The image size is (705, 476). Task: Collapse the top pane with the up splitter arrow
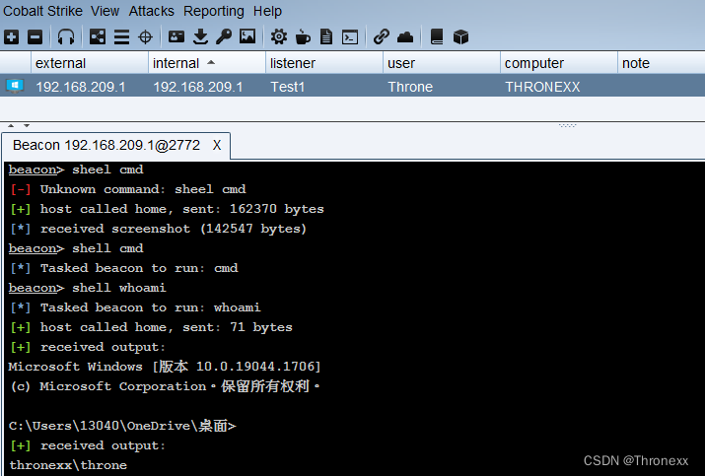11,125
